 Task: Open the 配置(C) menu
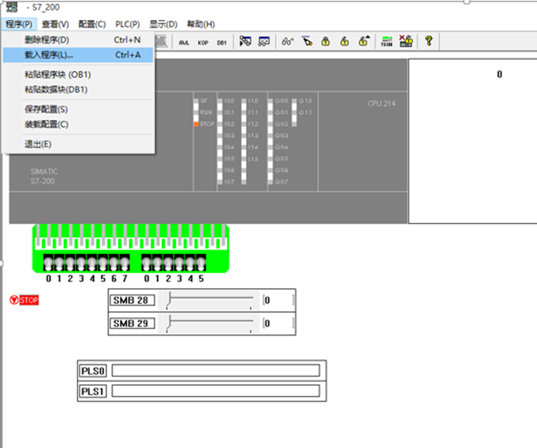[x=92, y=24]
